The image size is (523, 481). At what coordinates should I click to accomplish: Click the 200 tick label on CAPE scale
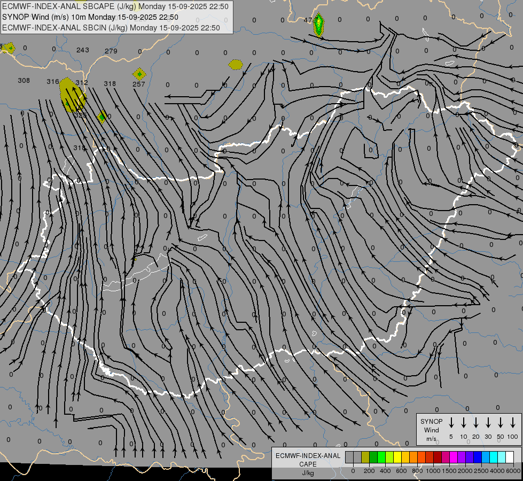pyautogui.click(x=369, y=471)
